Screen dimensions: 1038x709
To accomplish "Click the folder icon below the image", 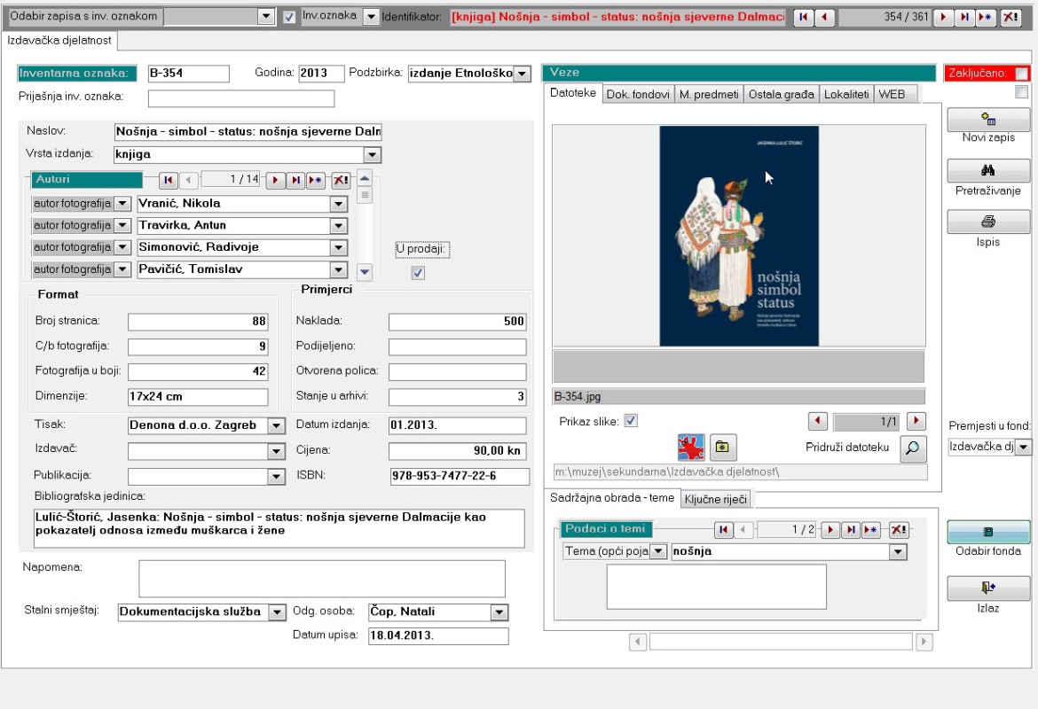I will point(722,447).
